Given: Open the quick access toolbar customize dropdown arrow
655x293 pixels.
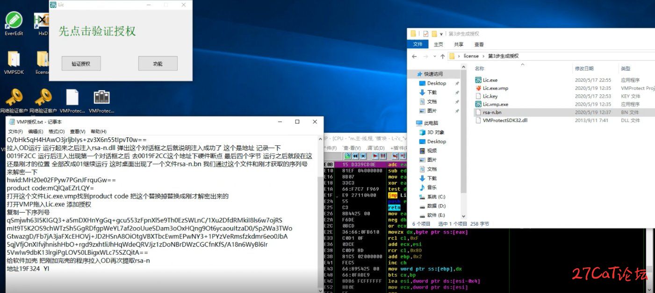Looking at the screenshot, I should coord(441,34).
